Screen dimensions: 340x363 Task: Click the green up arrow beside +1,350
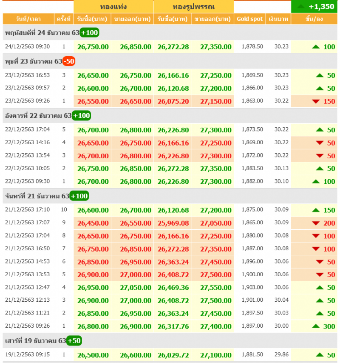301,6
